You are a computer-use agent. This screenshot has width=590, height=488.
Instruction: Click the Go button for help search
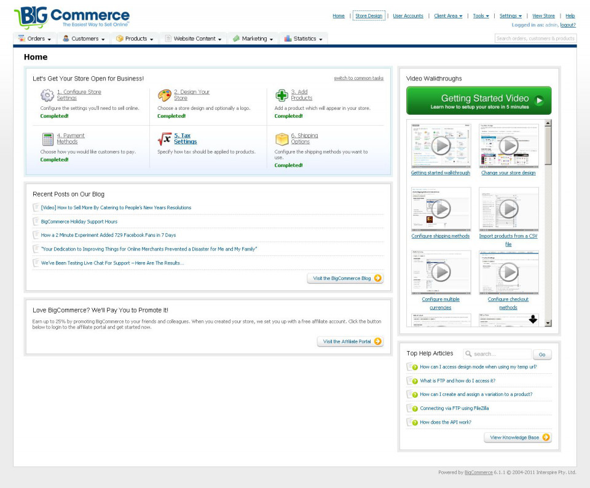click(542, 354)
